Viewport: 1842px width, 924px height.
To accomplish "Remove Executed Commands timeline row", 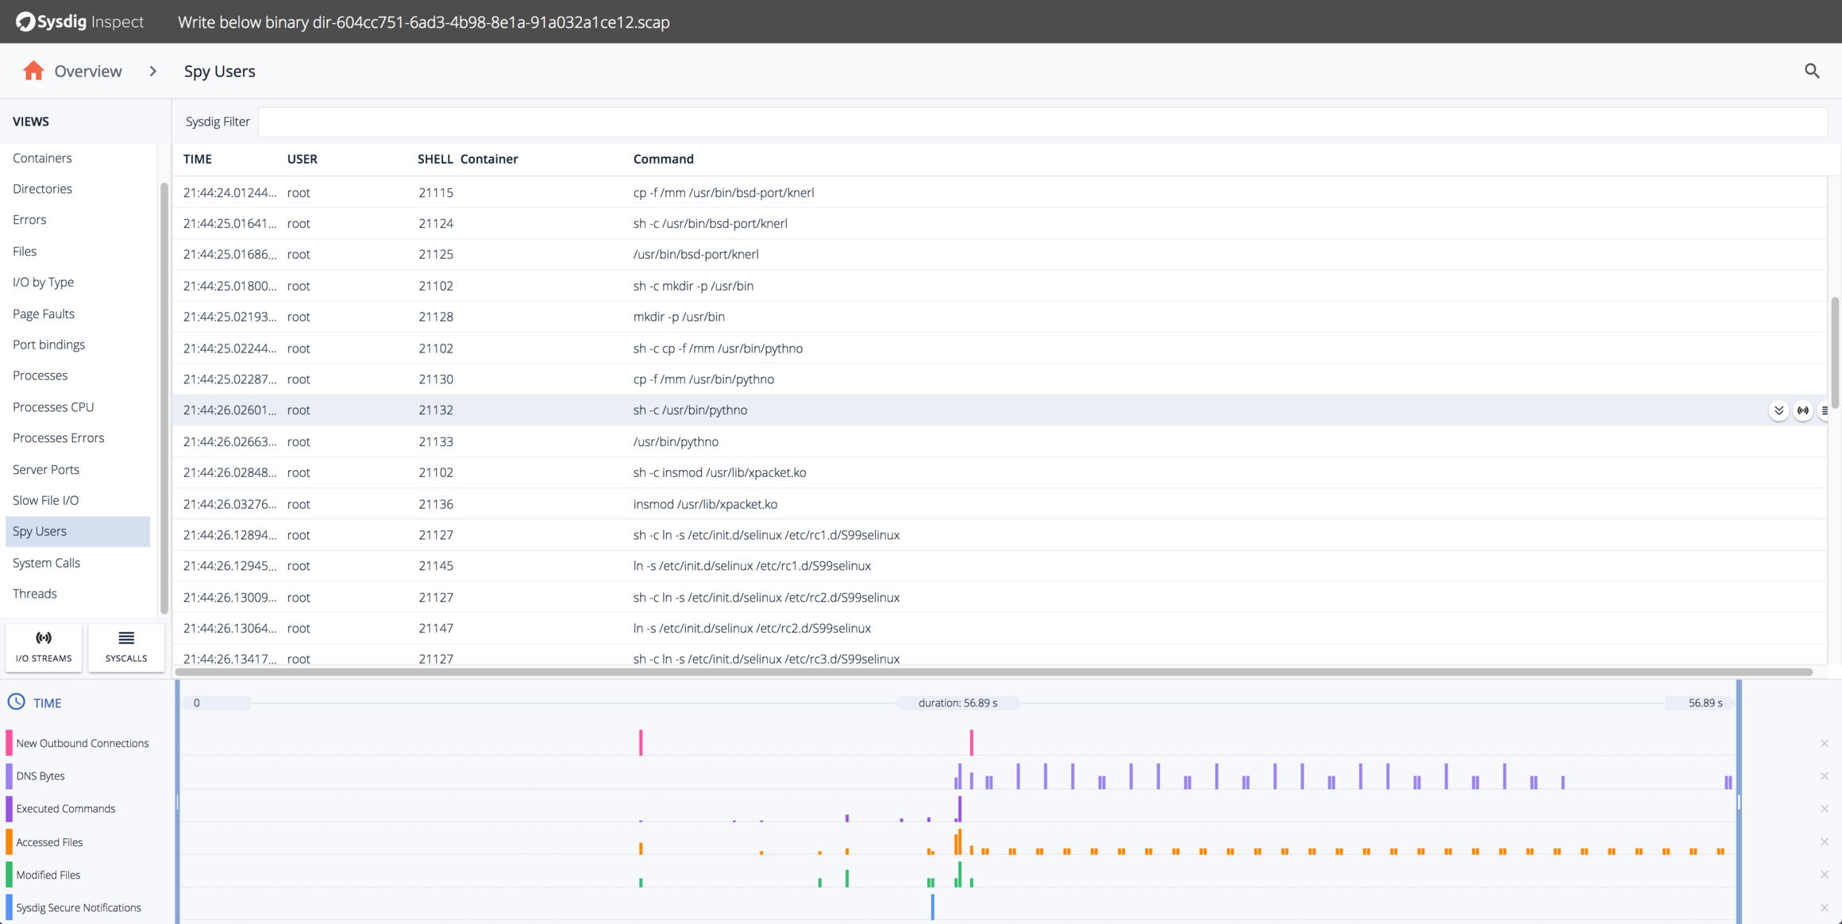I will click(x=1825, y=808).
